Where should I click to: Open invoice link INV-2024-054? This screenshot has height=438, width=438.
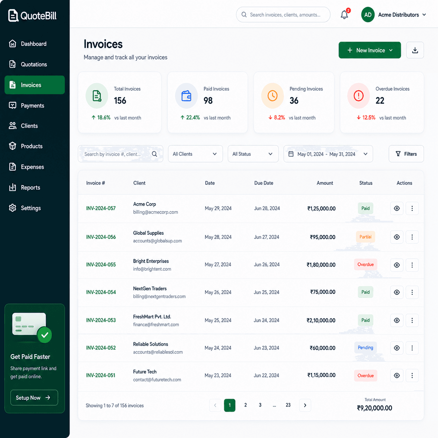tap(101, 292)
